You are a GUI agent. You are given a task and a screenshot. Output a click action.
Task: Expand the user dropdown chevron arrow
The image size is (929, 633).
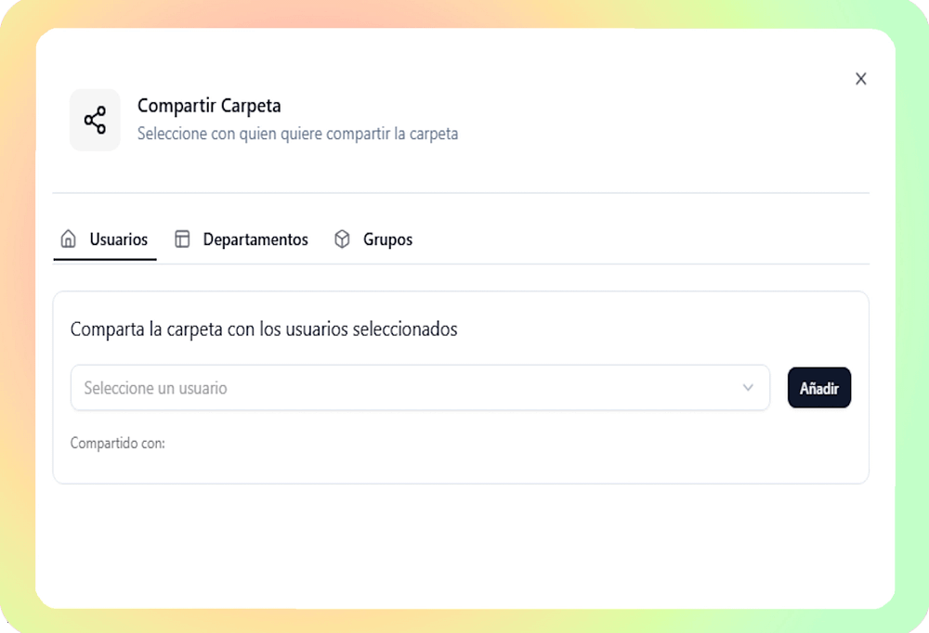pyautogui.click(x=748, y=388)
